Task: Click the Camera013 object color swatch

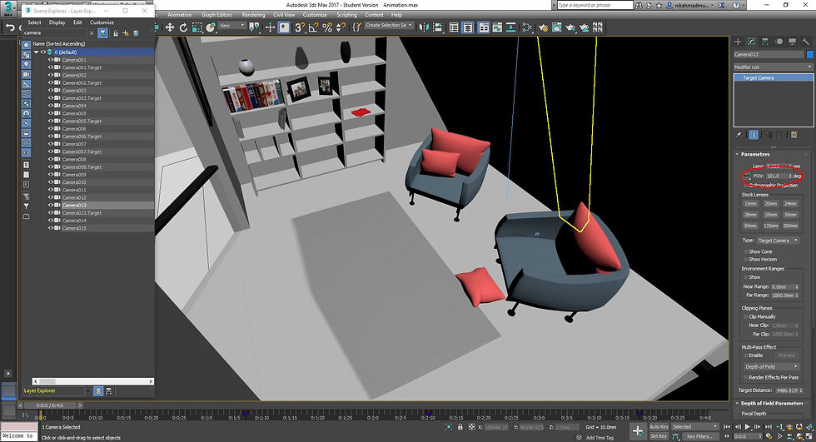Action: (809, 54)
